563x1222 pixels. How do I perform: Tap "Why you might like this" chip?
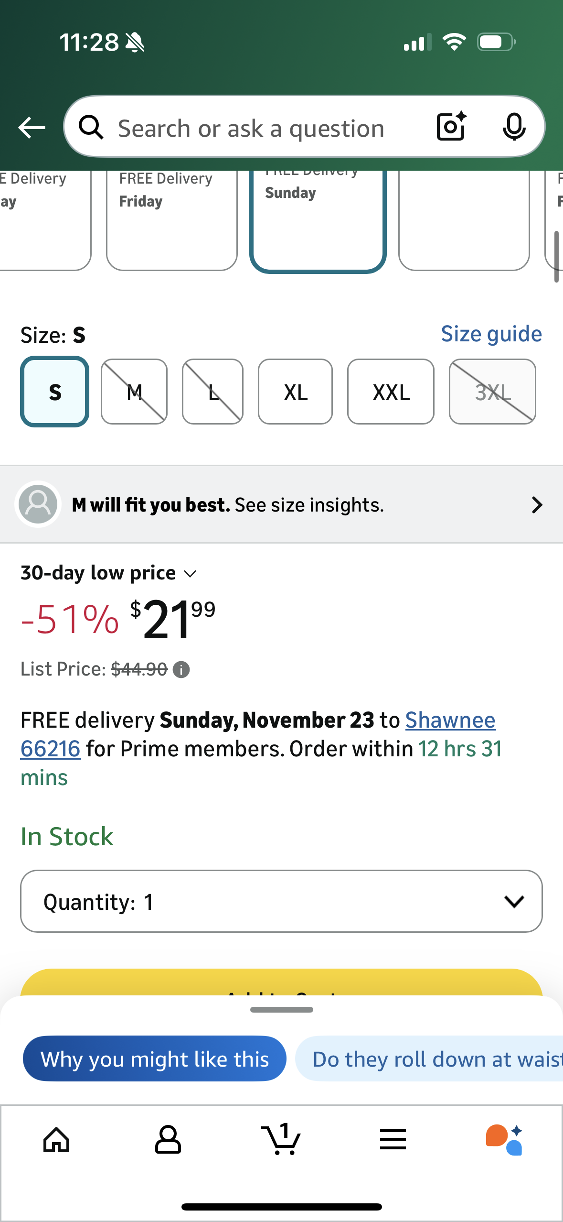coord(155,1059)
